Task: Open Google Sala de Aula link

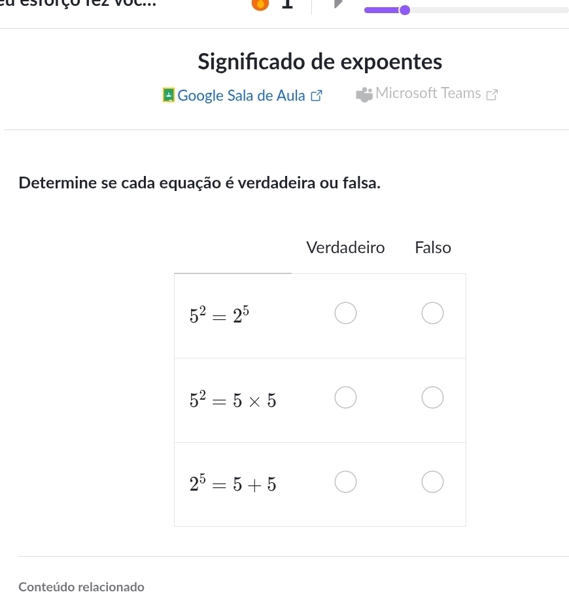Action: pyautogui.click(x=241, y=96)
